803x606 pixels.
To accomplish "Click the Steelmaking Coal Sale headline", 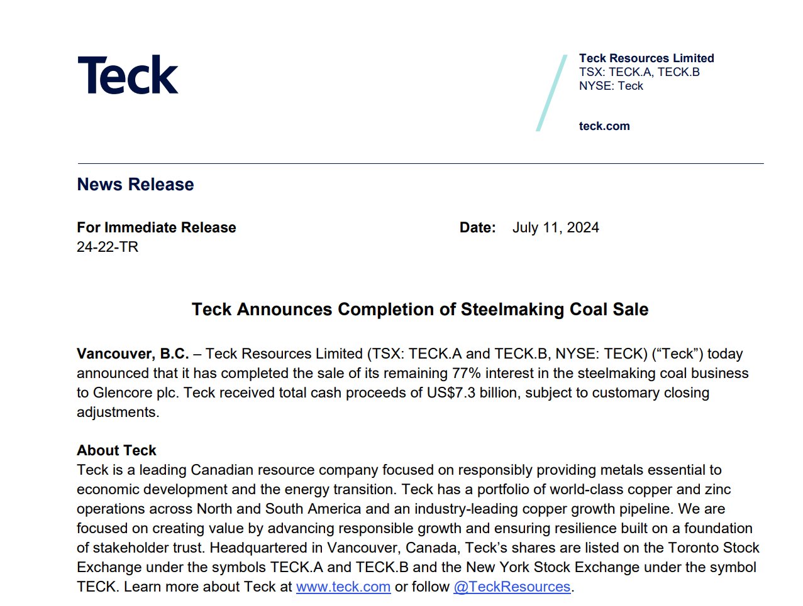I will coord(419,310).
